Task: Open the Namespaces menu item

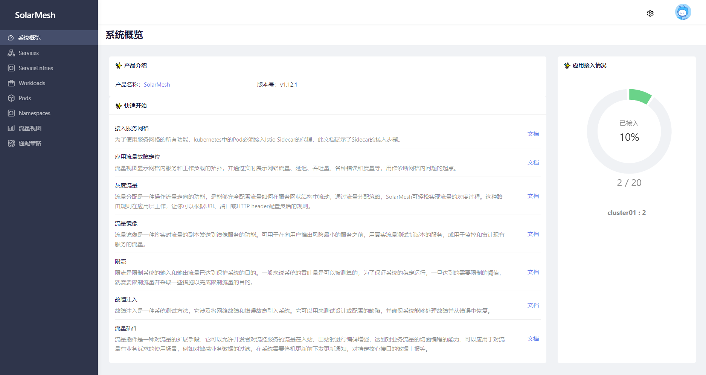Action: point(49,113)
